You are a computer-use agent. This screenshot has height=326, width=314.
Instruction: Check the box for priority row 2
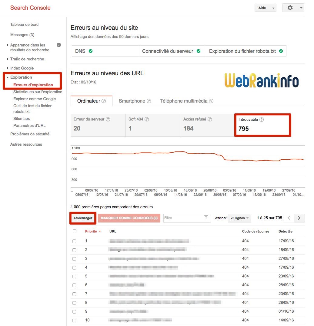coord(74,250)
